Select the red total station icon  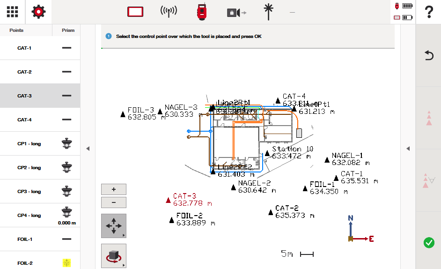click(x=202, y=12)
